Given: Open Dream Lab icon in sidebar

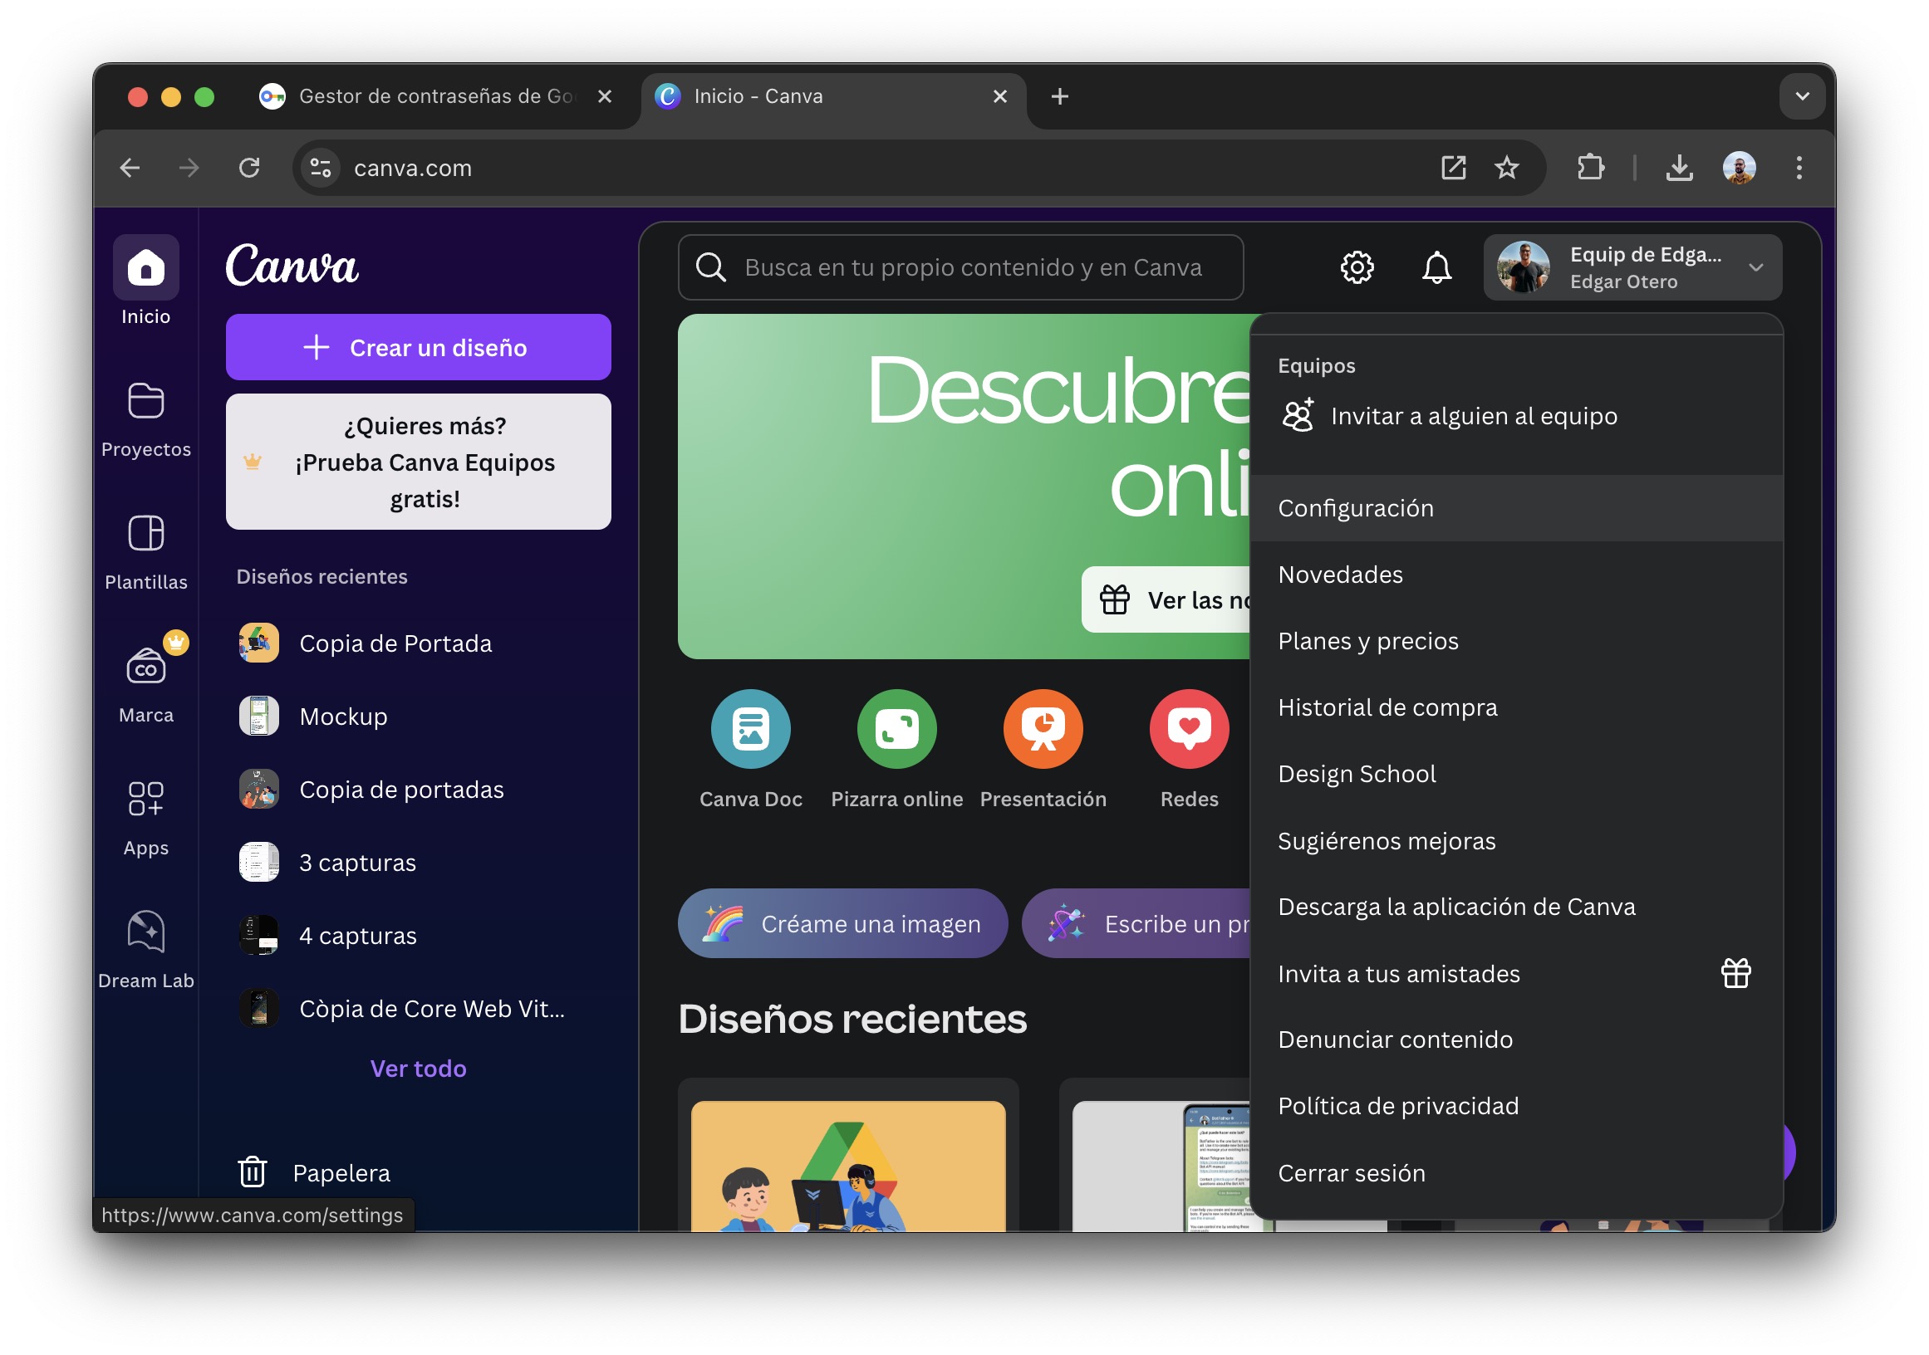Looking at the screenshot, I should (x=146, y=932).
